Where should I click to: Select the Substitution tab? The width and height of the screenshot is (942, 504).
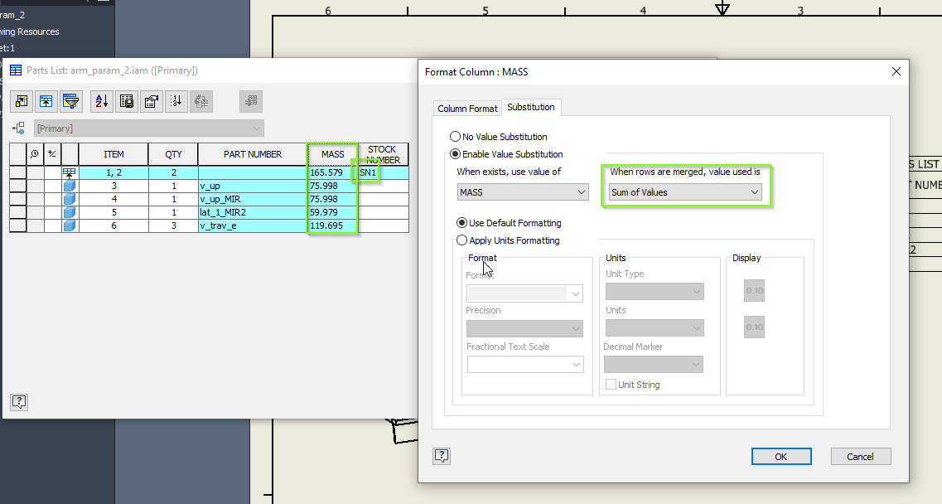(531, 107)
